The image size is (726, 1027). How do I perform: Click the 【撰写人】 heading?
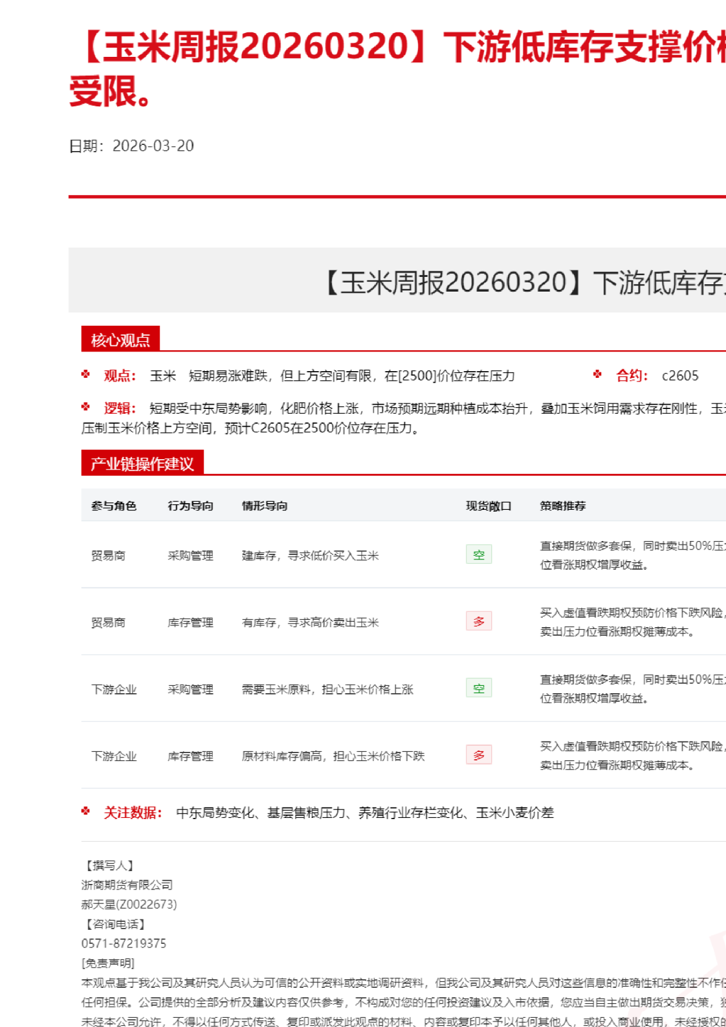pos(109,866)
